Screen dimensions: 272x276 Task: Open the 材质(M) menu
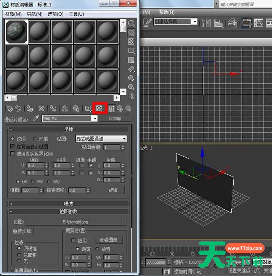(13, 14)
